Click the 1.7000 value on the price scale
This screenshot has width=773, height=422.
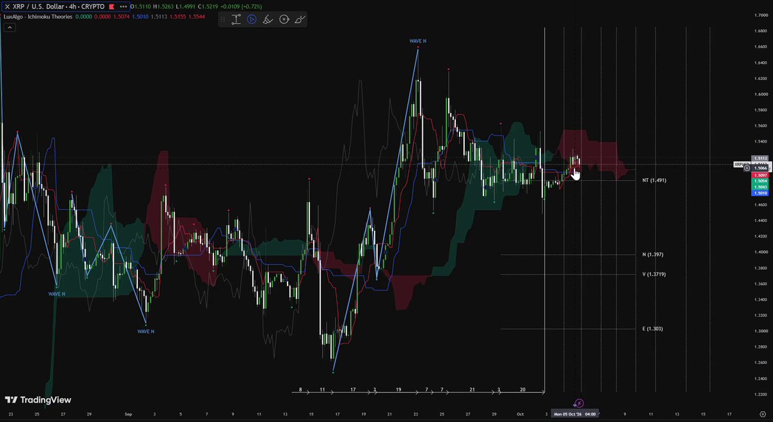pos(761,15)
